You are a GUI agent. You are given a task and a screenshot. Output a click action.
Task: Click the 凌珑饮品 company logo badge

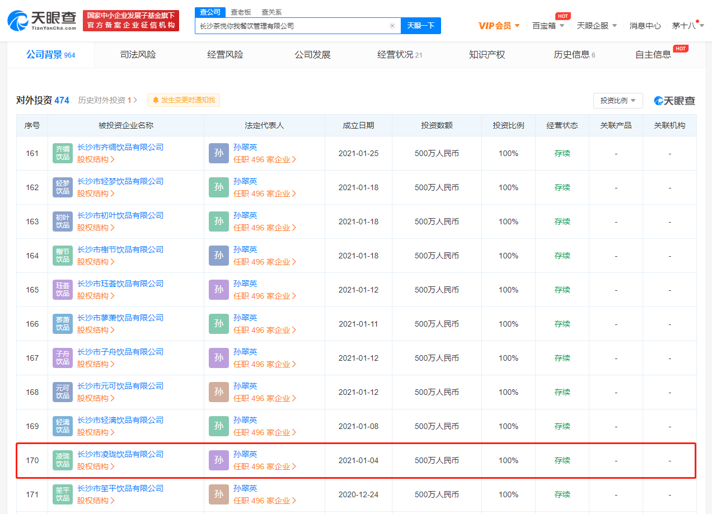click(63, 460)
